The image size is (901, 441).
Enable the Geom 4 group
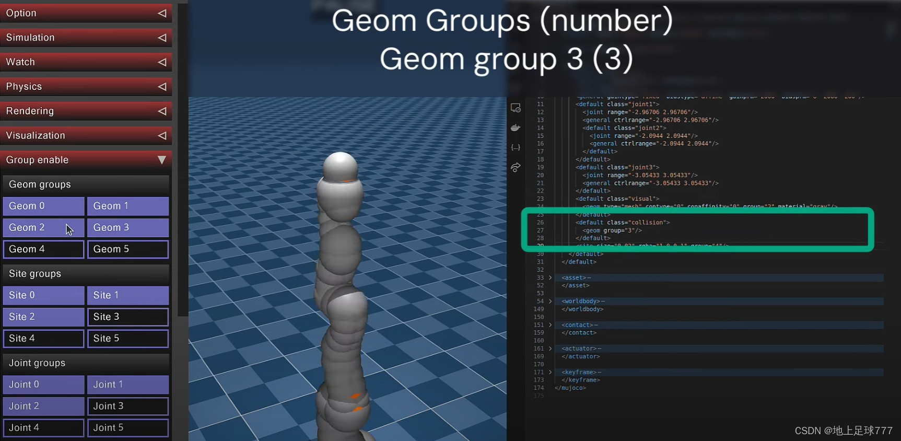tap(43, 249)
